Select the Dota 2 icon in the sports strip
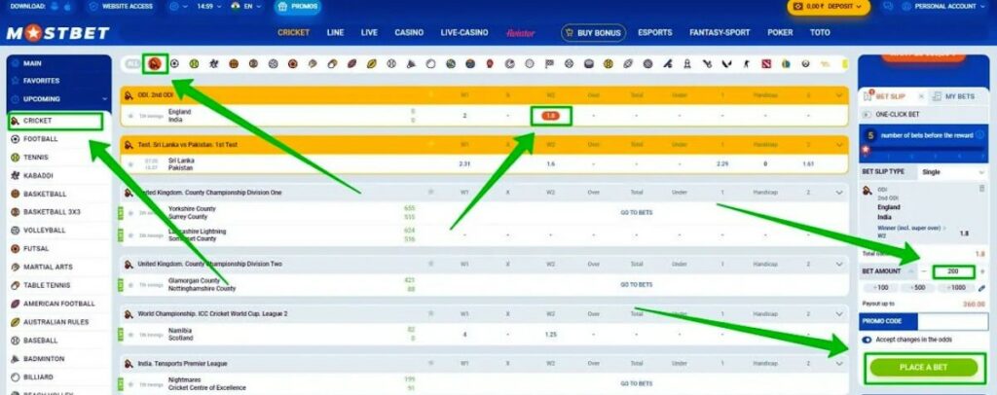997x395 pixels. (x=766, y=63)
